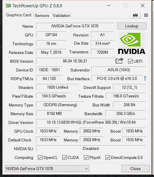
Task: Click the Bus Interface question mark
Action: coord(145,78)
